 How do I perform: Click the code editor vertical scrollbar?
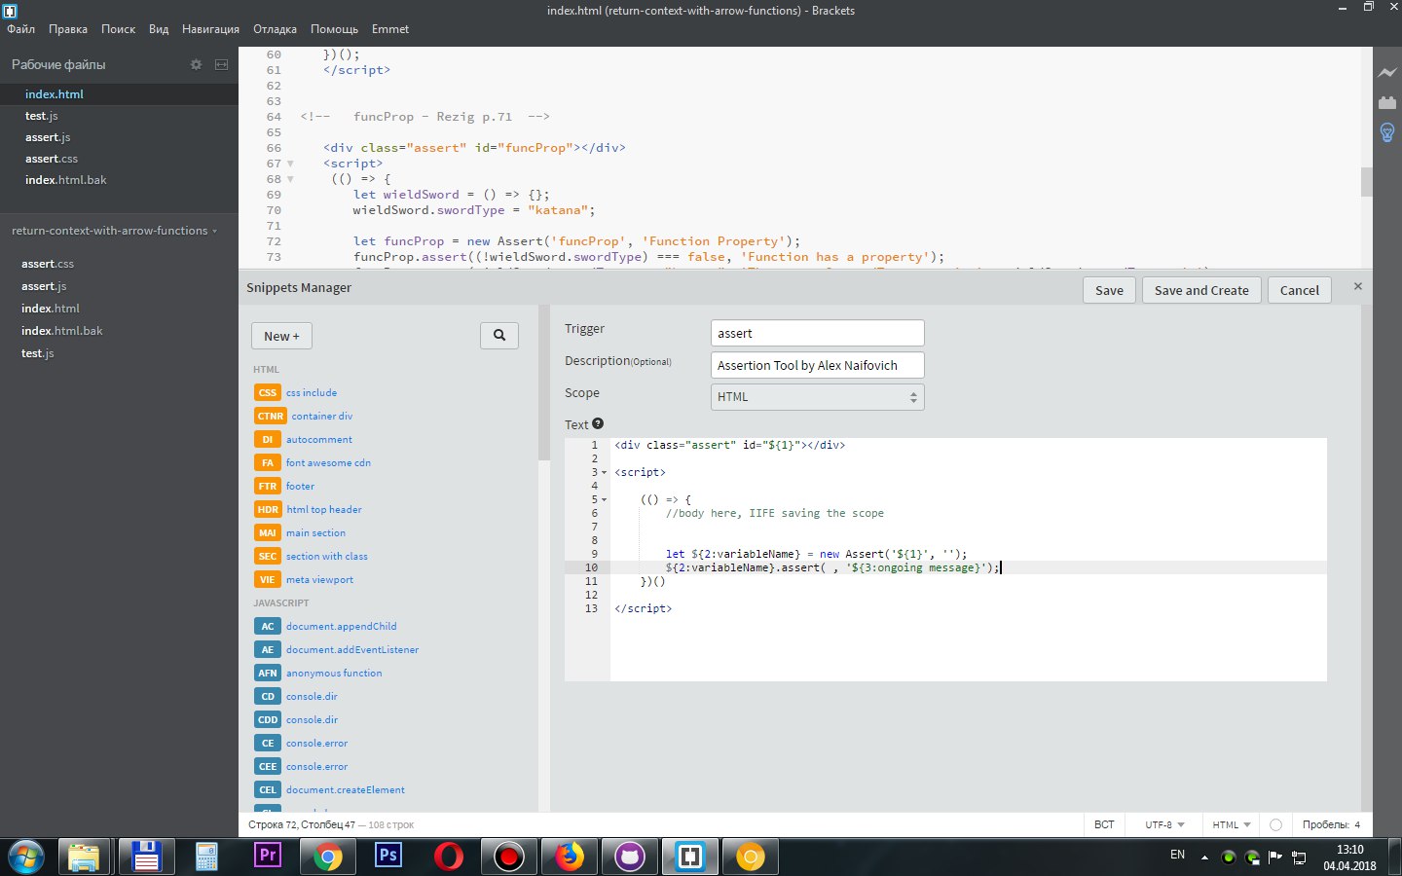1366,181
